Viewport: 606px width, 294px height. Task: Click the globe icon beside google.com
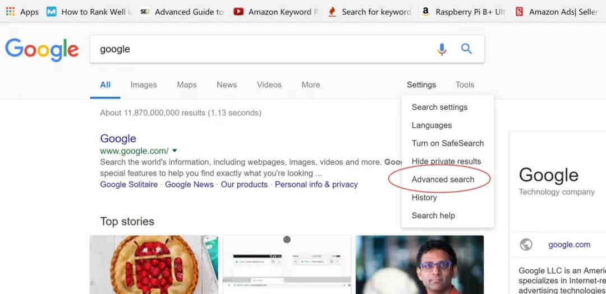pos(526,244)
